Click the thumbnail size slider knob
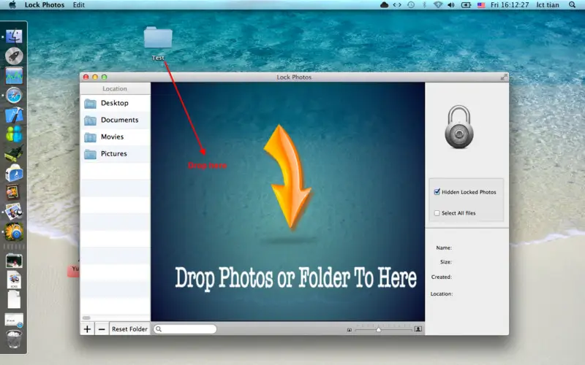Screen dimensions: 585x365 pyautogui.click(x=378, y=330)
